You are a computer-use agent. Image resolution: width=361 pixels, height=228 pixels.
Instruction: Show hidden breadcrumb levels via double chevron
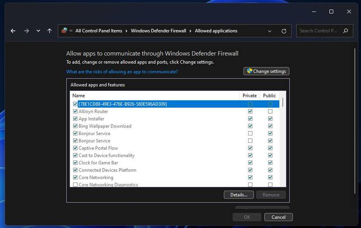click(x=71, y=31)
